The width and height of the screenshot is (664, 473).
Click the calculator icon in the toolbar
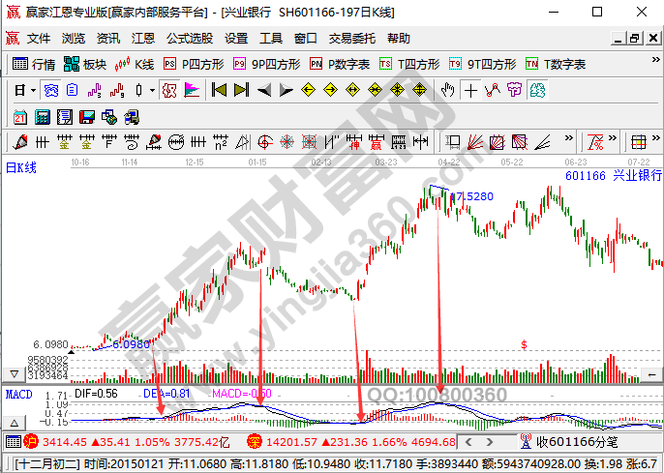(x=42, y=117)
